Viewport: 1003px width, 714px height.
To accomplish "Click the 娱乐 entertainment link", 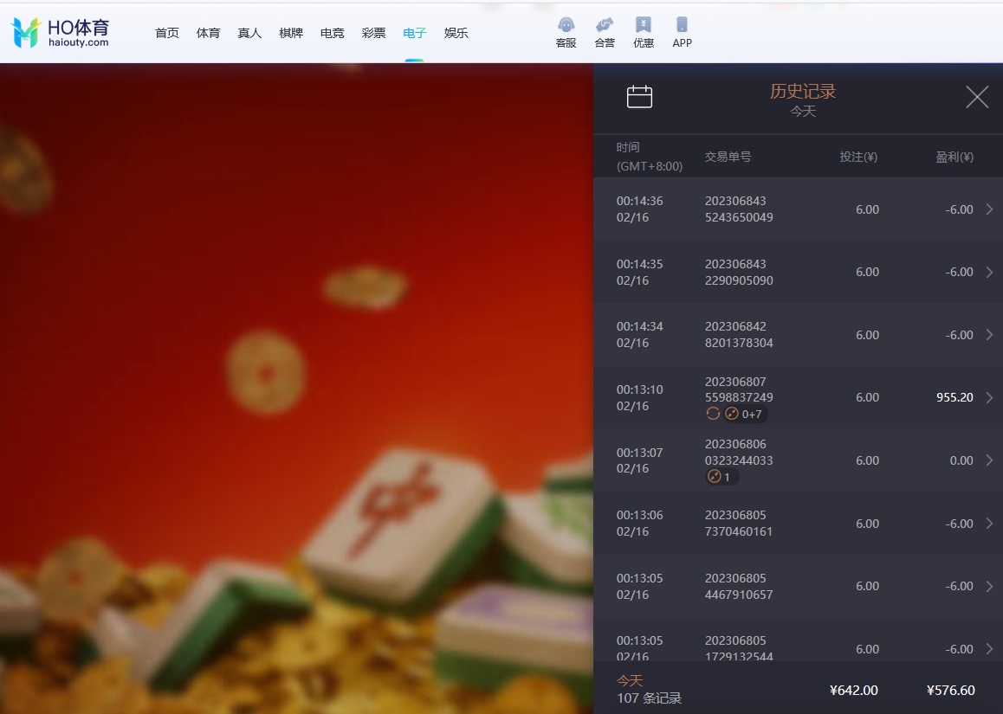I will coord(456,33).
